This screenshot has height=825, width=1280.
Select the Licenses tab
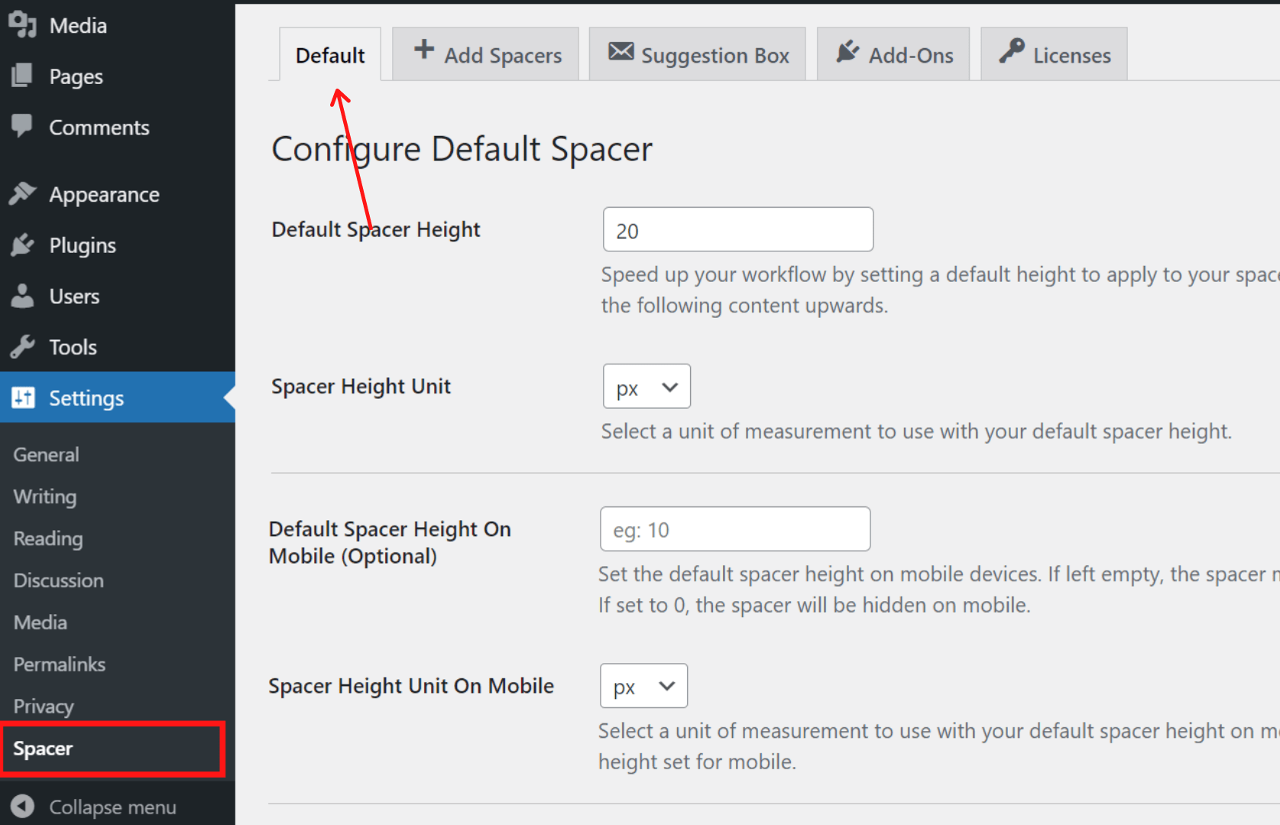(x=1054, y=55)
